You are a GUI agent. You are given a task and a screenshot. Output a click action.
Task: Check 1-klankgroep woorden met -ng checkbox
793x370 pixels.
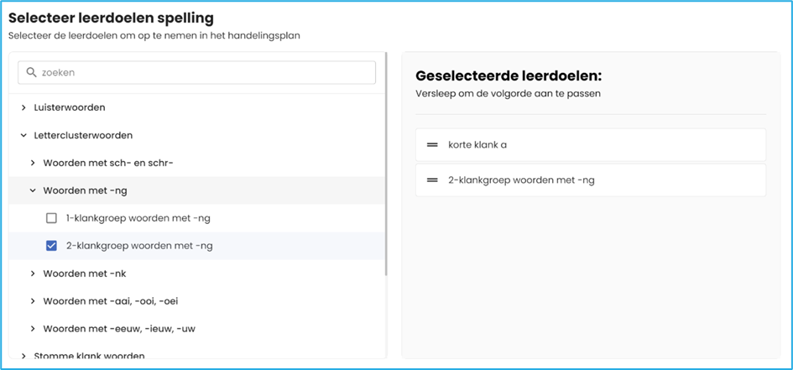(x=51, y=218)
